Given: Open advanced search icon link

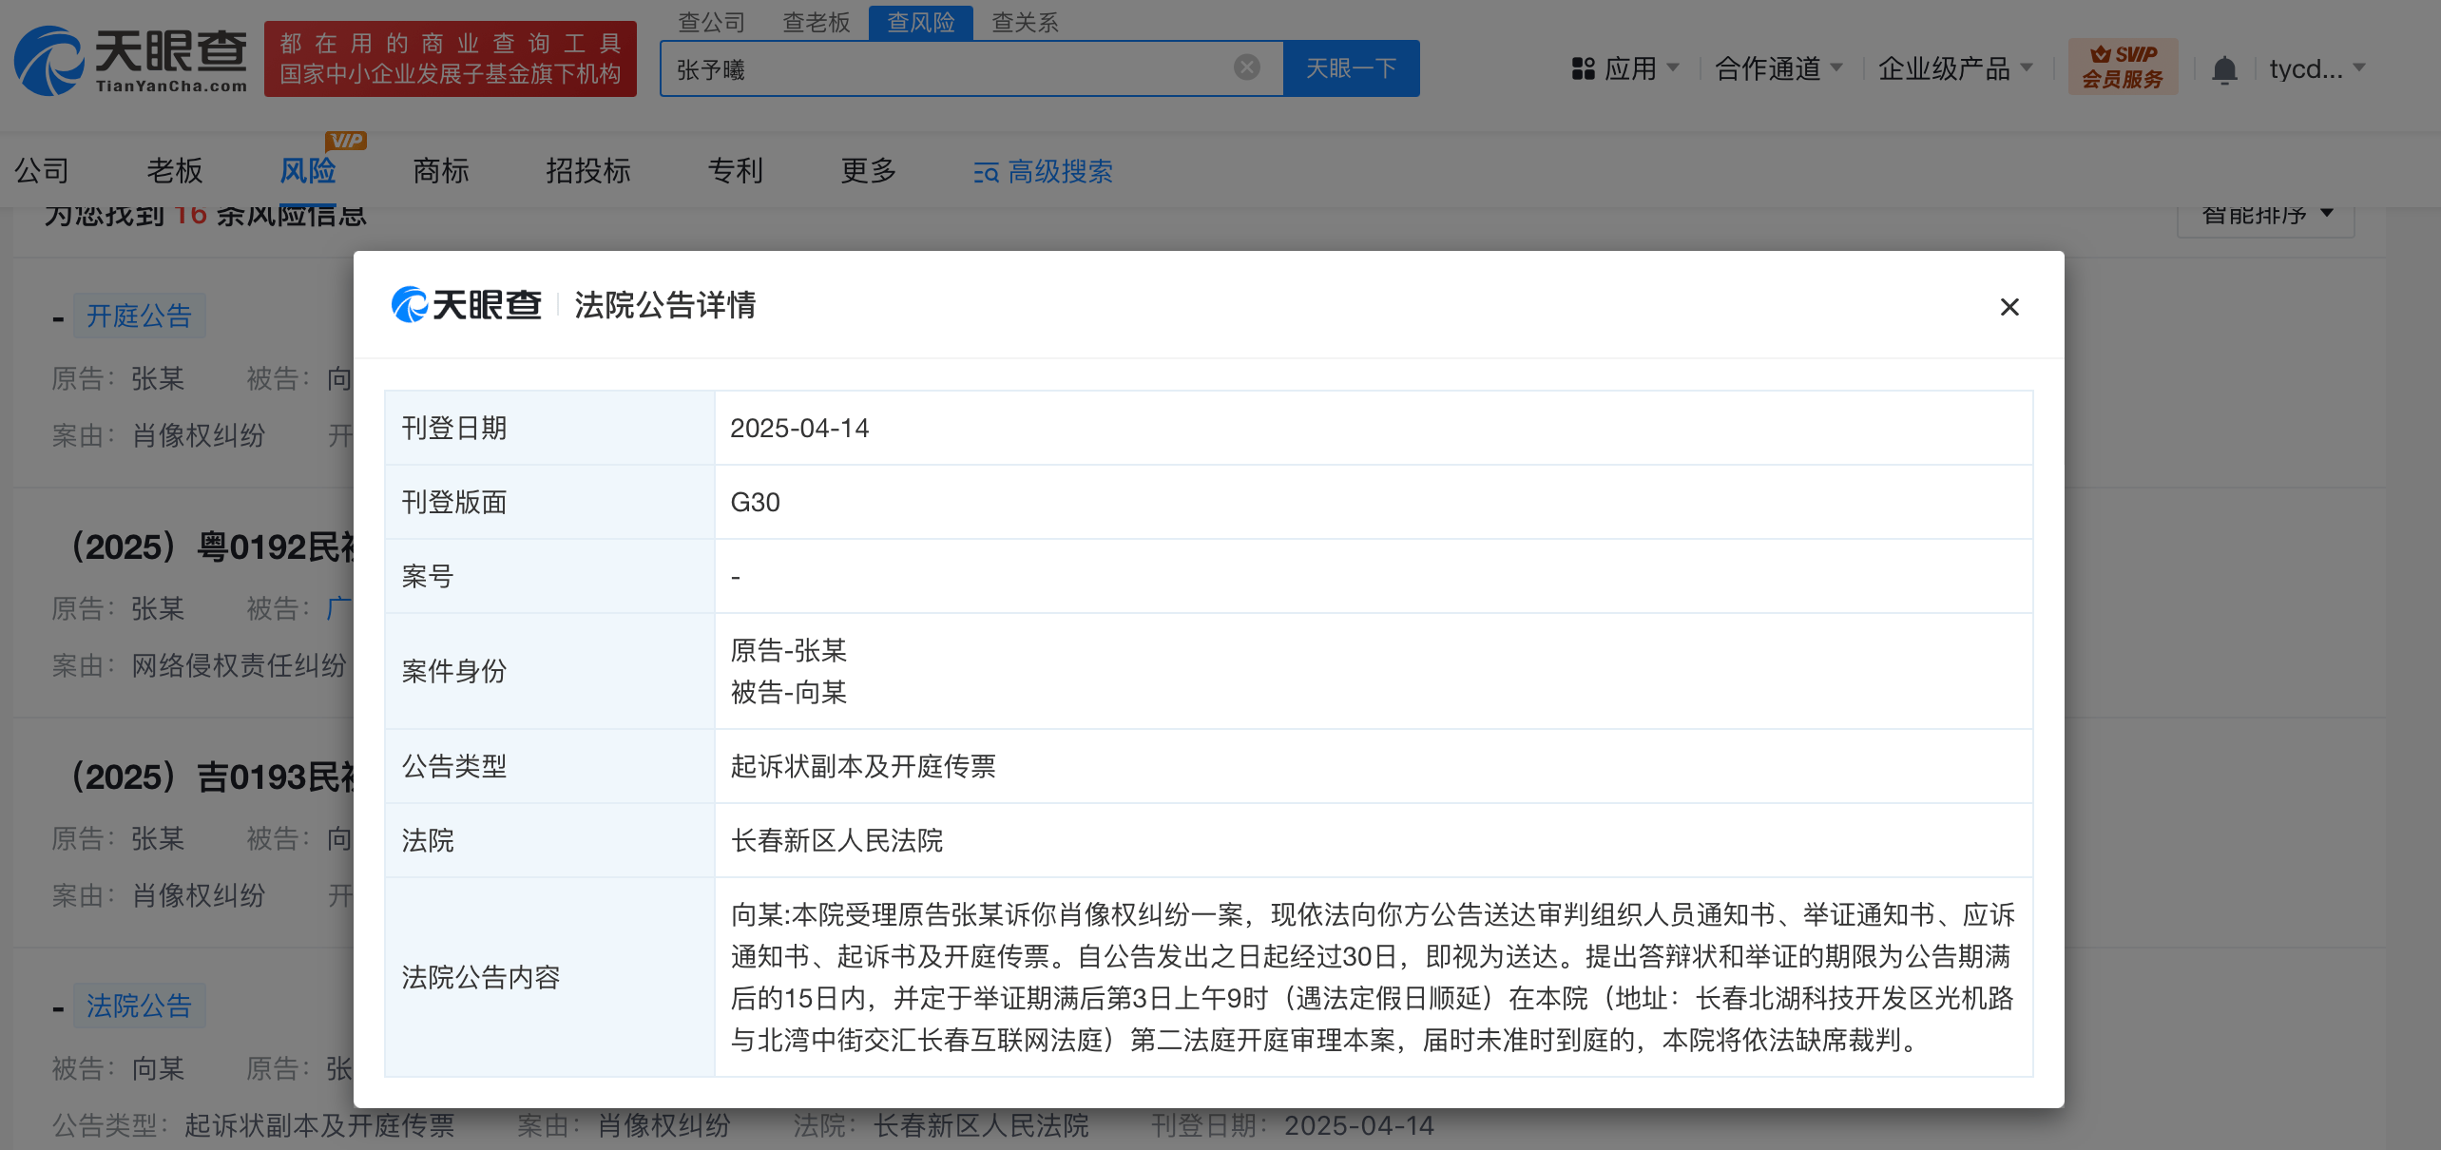Looking at the screenshot, I should pyautogui.click(x=985, y=172).
